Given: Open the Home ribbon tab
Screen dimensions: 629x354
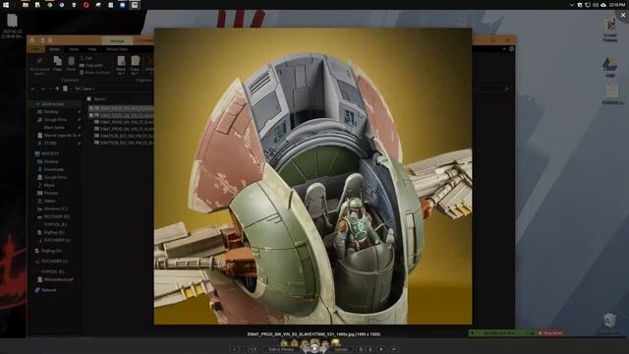Looking at the screenshot, I should pyautogui.click(x=55, y=49).
